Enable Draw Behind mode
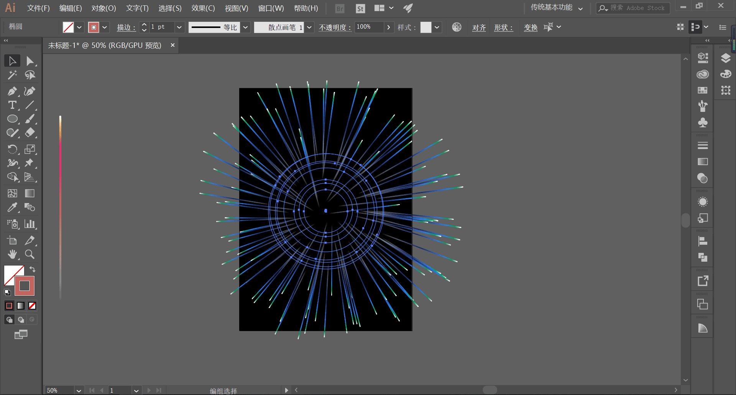This screenshot has width=736, height=395. 21,320
